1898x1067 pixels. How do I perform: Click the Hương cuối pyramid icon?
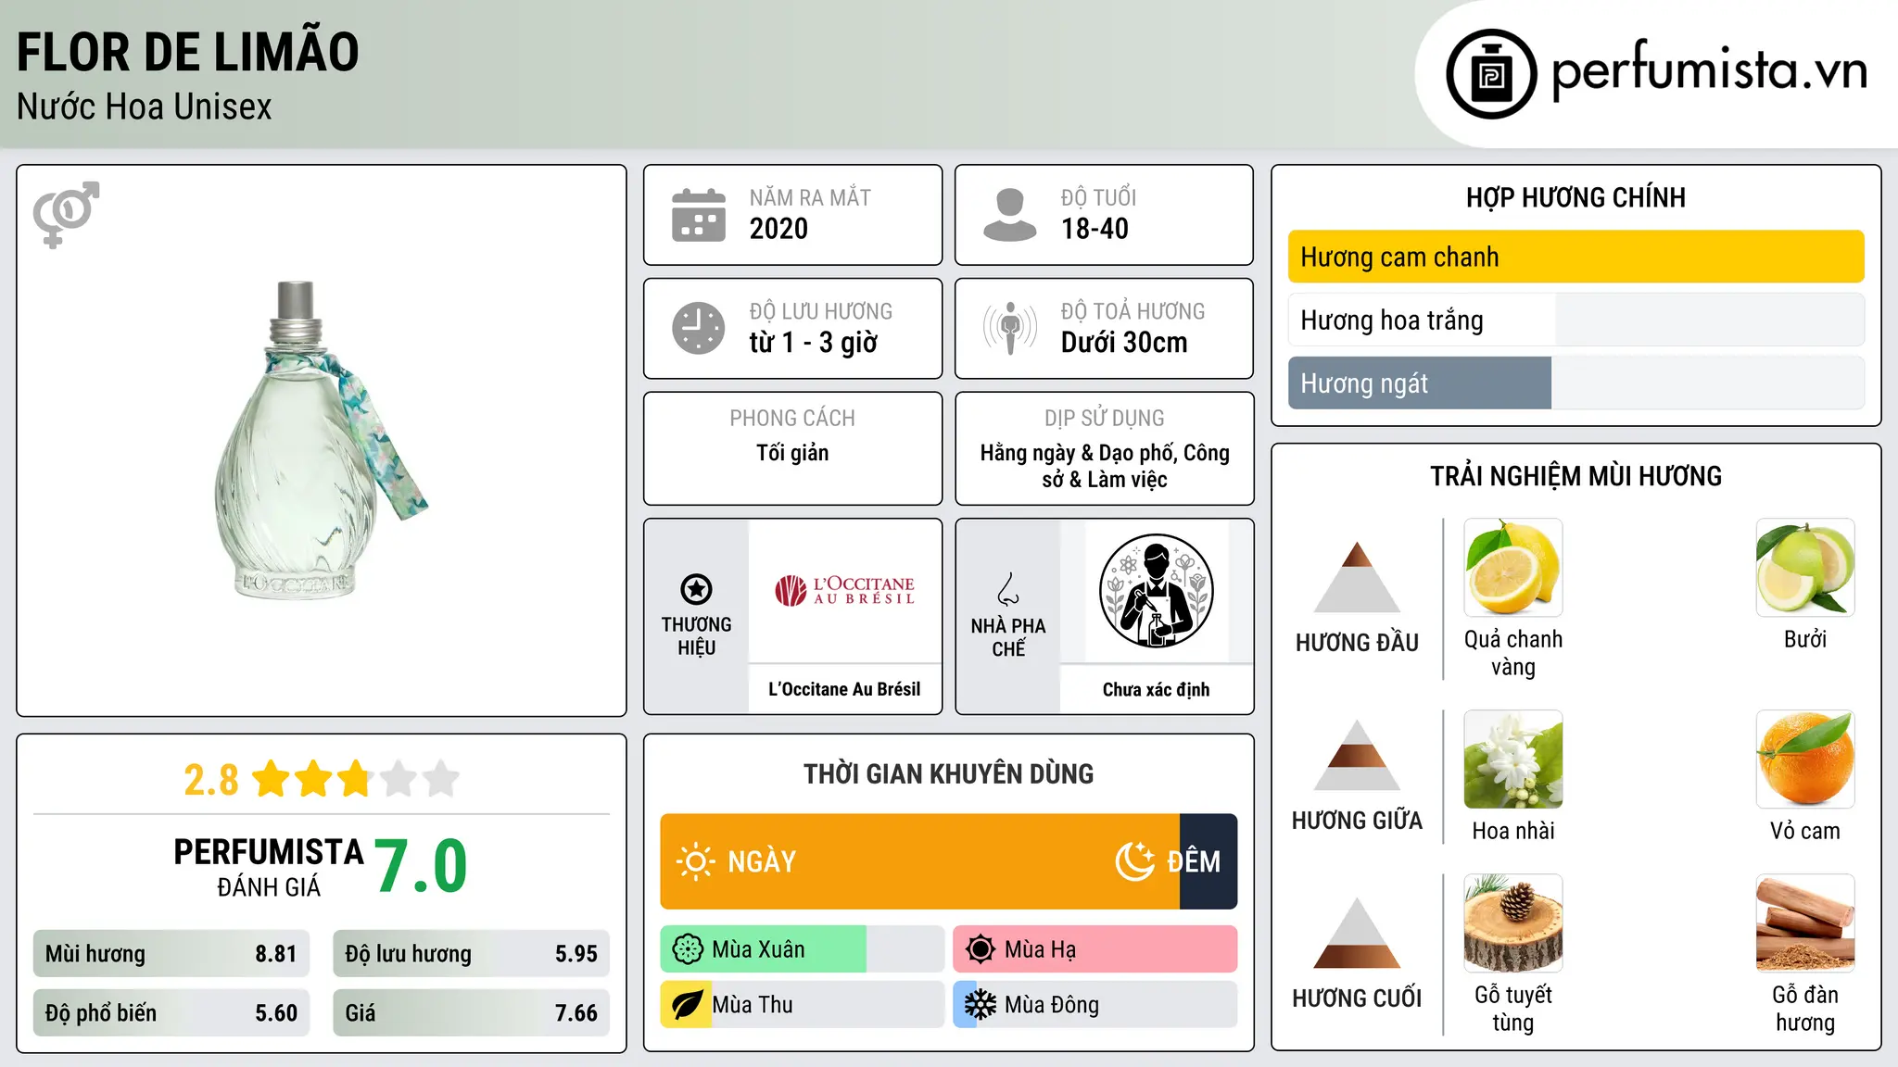click(x=1357, y=933)
